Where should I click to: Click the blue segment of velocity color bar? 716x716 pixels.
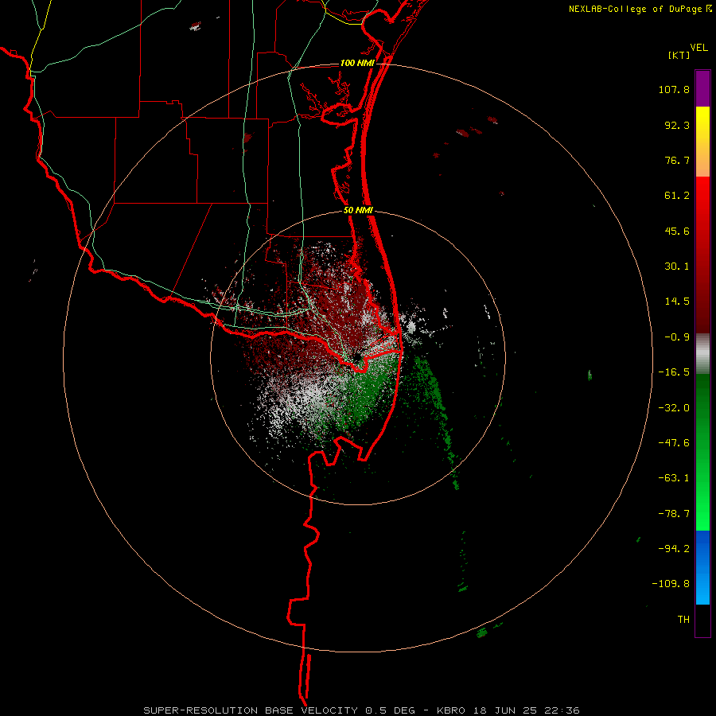702,567
